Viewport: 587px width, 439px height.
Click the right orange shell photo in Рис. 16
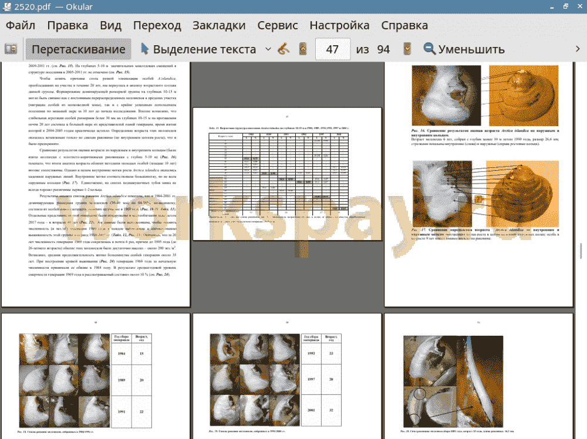pyautogui.click(x=524, y=96)
